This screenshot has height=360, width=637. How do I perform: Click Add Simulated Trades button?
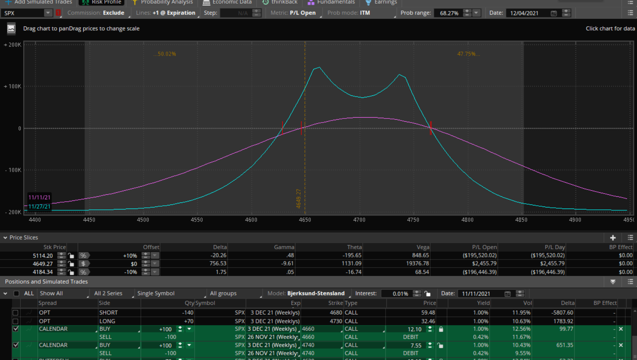38,2
